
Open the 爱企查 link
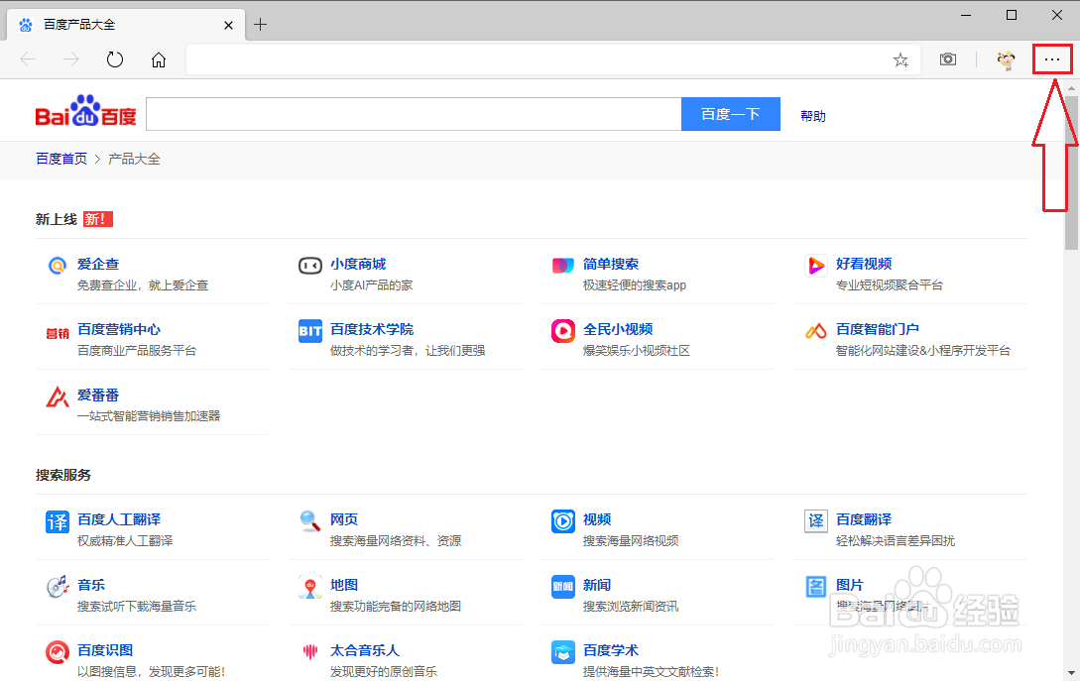click(98, 264)
